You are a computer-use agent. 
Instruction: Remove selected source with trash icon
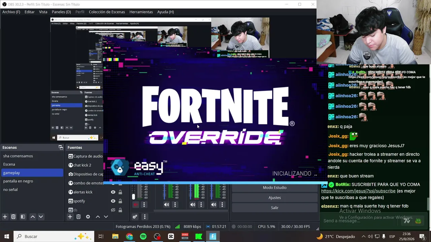pos(78,217)
